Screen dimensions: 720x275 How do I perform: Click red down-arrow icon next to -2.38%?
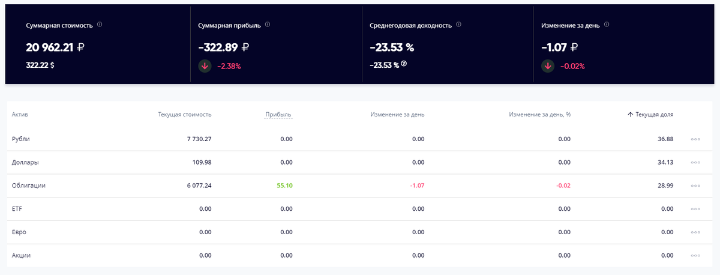205,66
